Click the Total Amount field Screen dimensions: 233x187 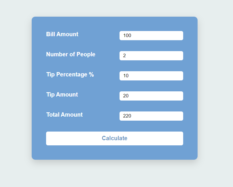(151, 116)
